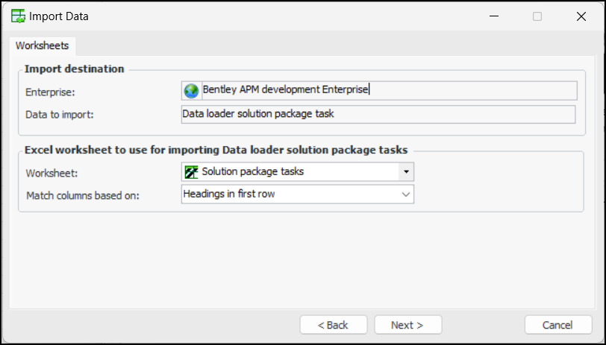Image resolution: width=606 pixels, height=345 pixels.
Task: Close the Import Data dialog
Action: (581, 16)
